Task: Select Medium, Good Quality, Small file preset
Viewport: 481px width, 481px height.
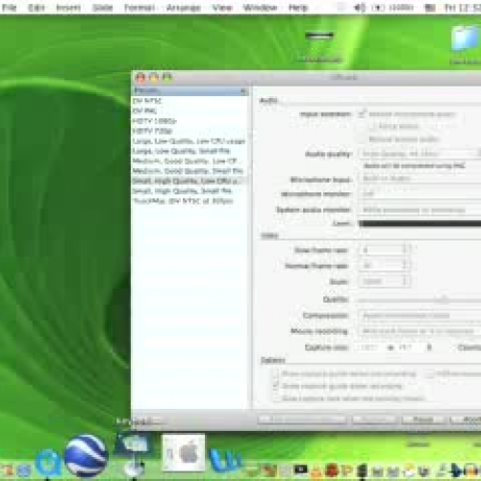Action: (x=190, y=171)
